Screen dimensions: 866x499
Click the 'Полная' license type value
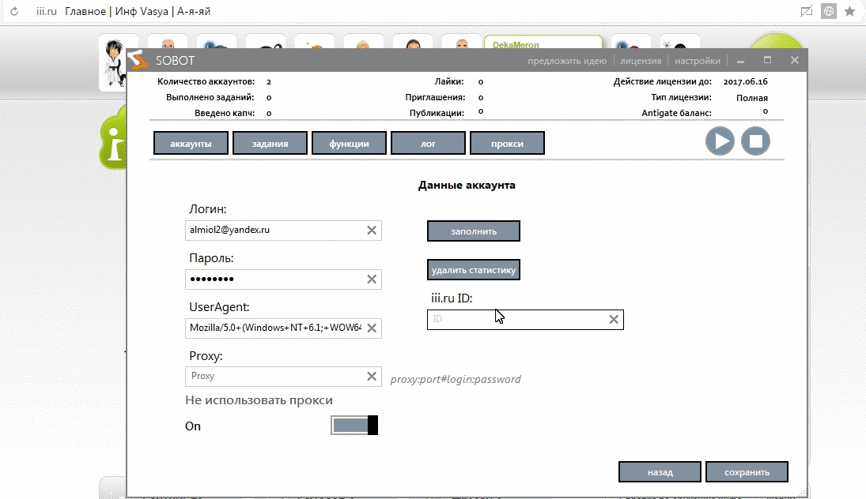coord(751,98)
